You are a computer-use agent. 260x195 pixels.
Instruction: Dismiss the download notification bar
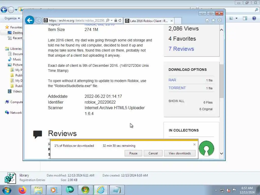point(194,144)
